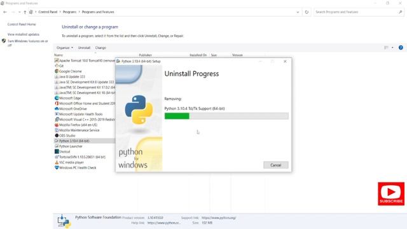Click the Uninstall toolbar button
Image resolution: width=407 pixels, height=229 pixels.
click(x=84, y=48)
